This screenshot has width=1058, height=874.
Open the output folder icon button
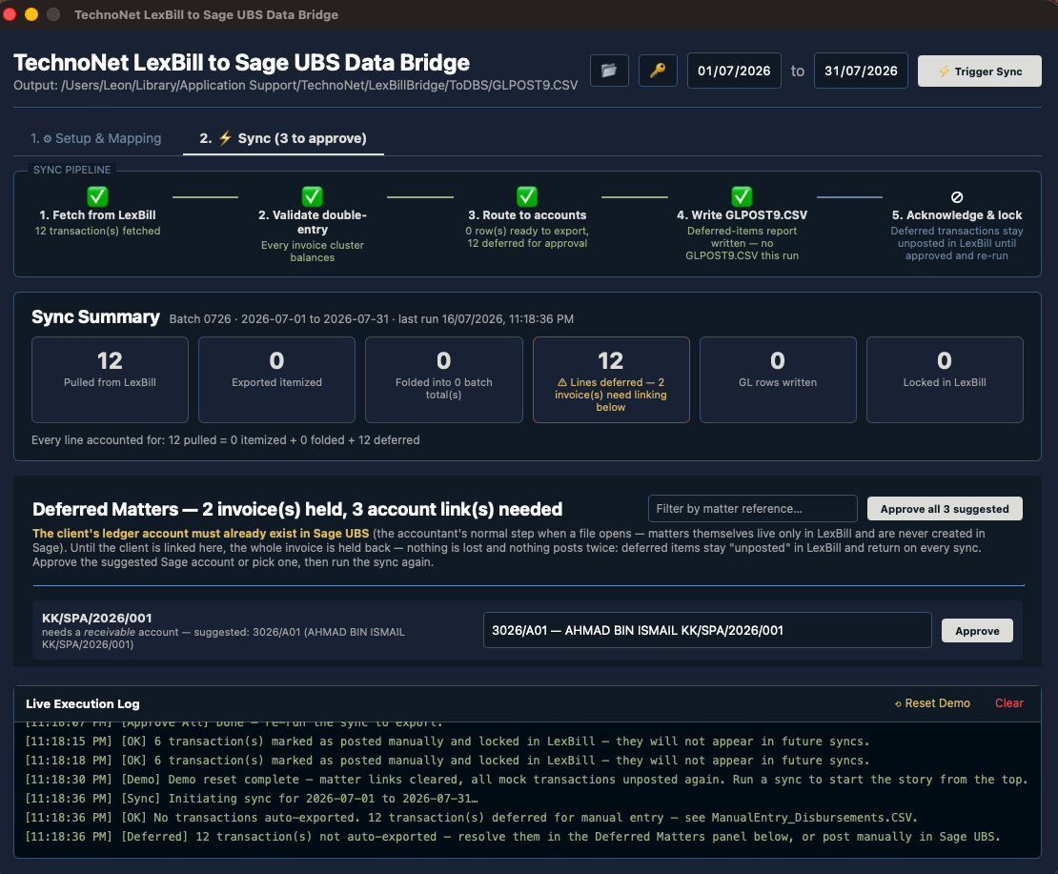(609, 71)
